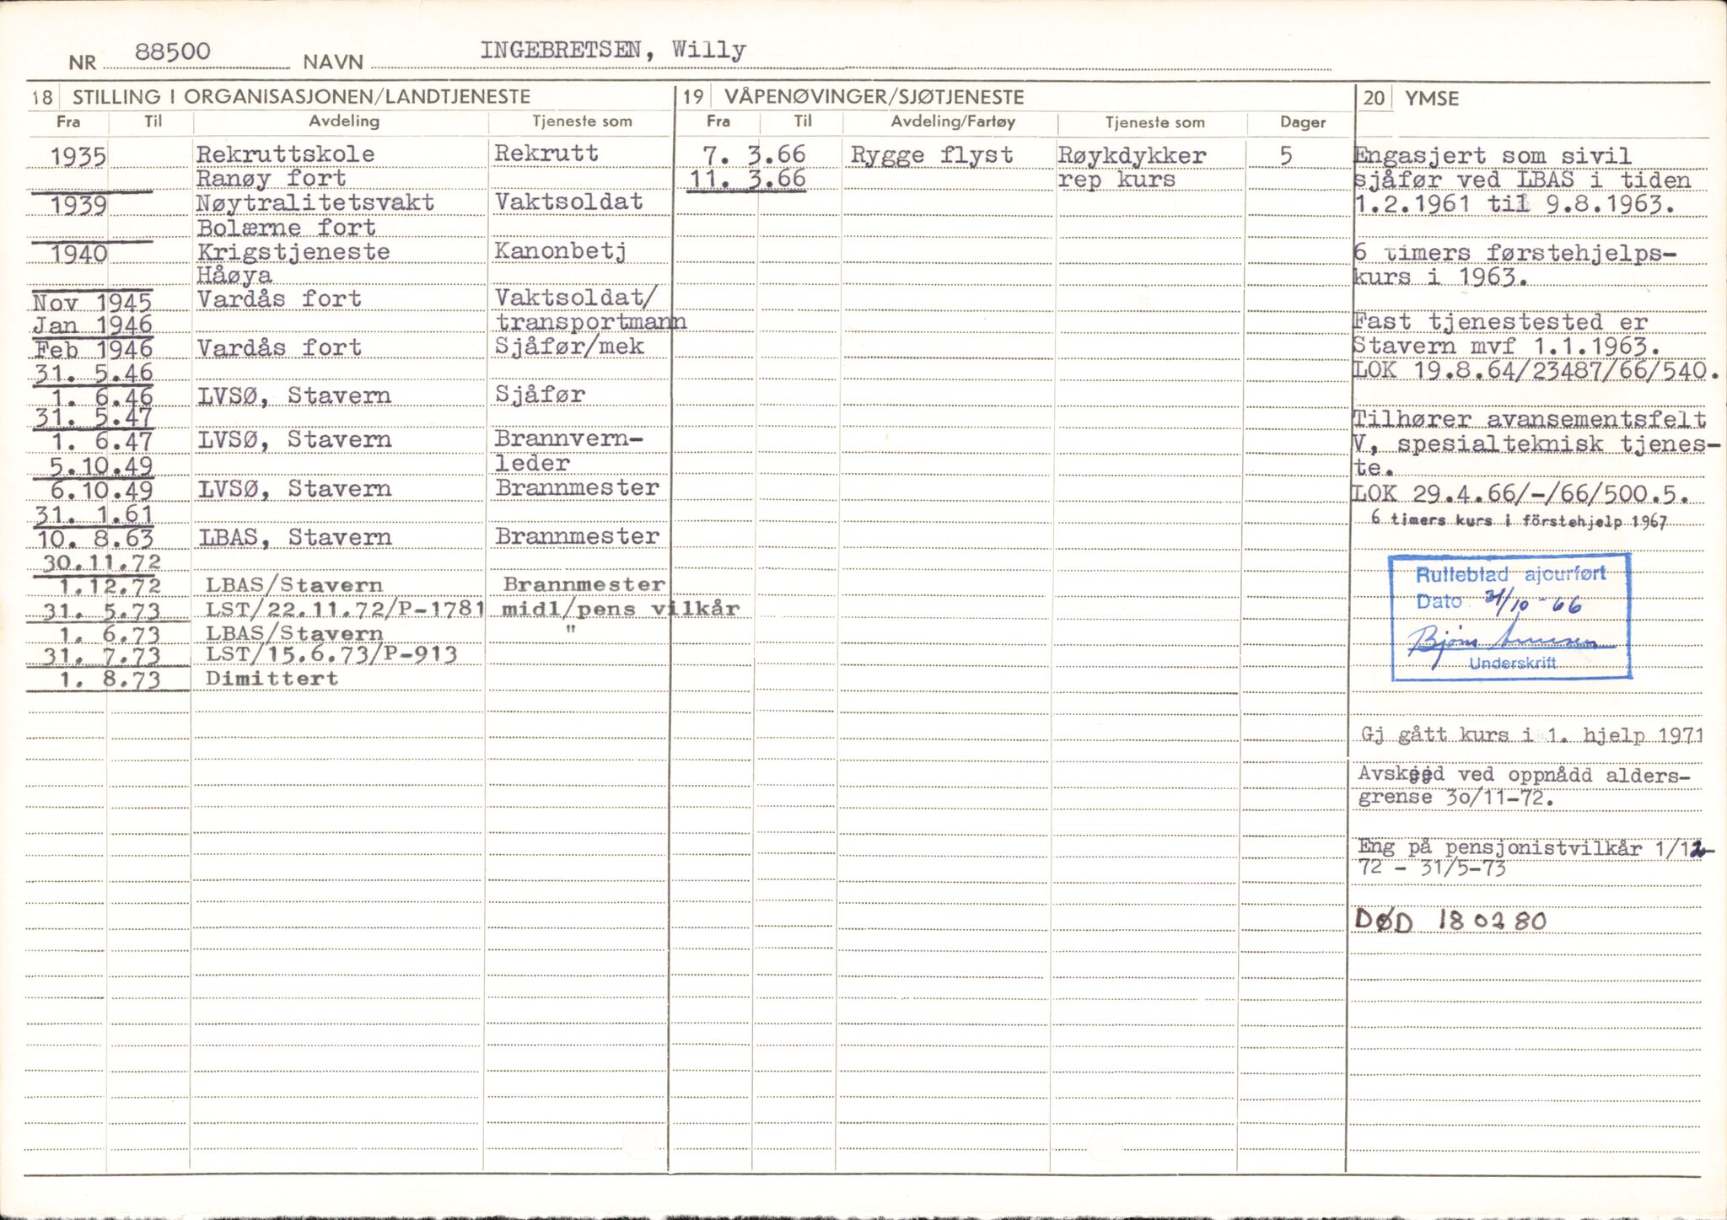This screenshot has width=1727, height=1220.
Task: Click the handwritten stamp date 31/10-66
Action: 1533,603
